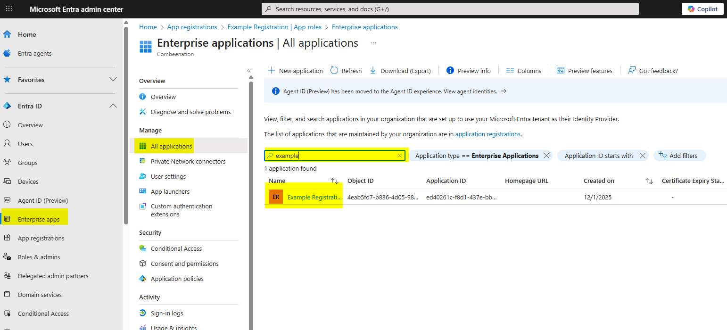Open the app launcher waffle icon

click(x=9, y=9)
